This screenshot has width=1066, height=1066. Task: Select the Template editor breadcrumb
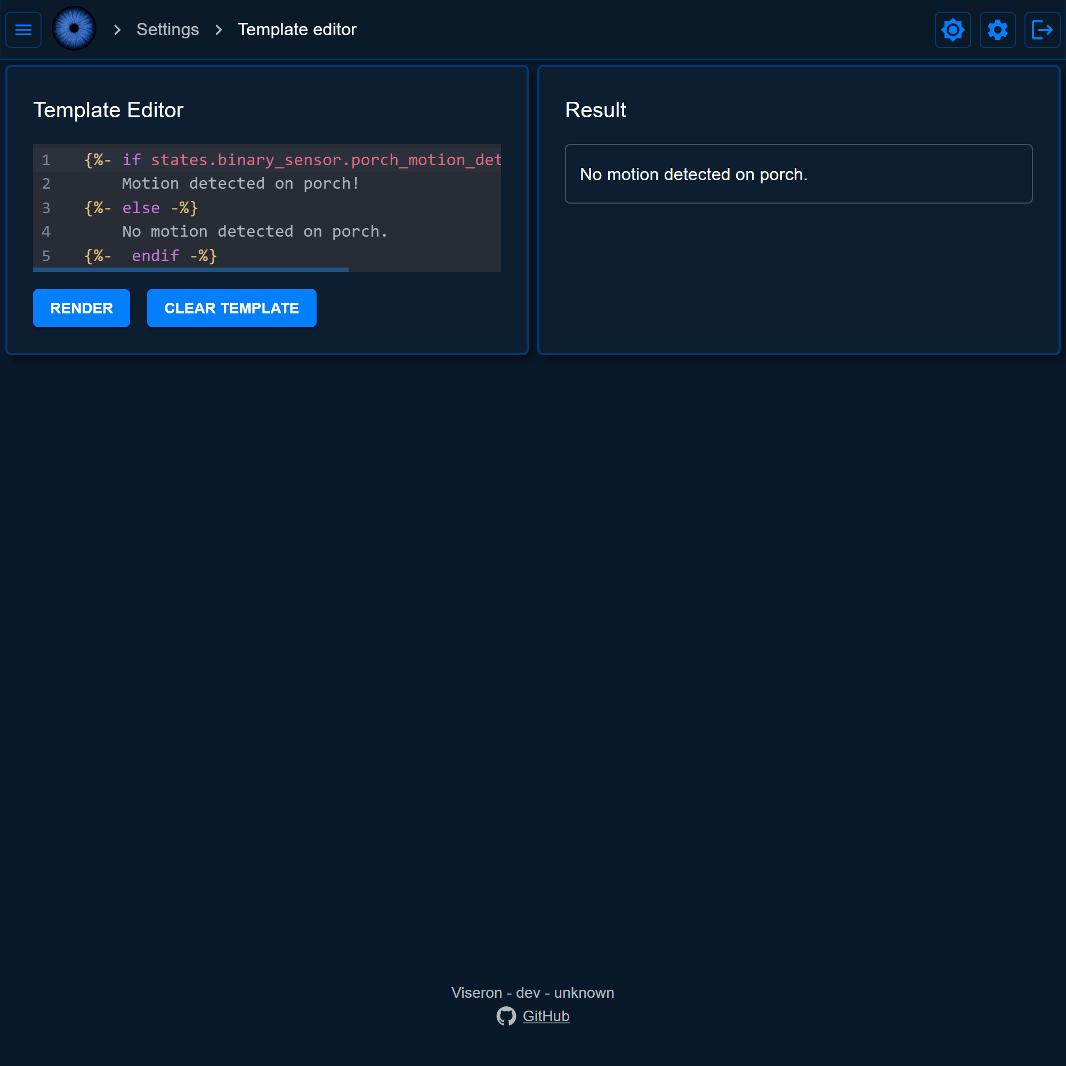296,29
